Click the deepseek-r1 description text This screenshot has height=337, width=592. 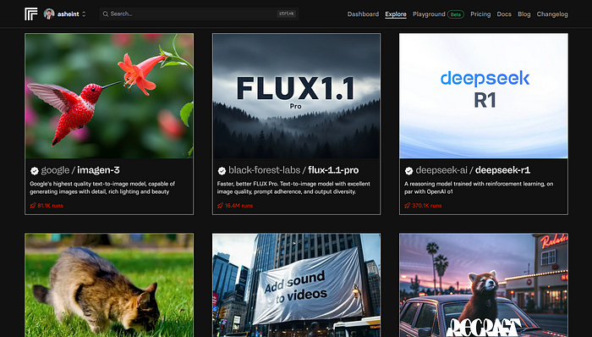(479, 188)
